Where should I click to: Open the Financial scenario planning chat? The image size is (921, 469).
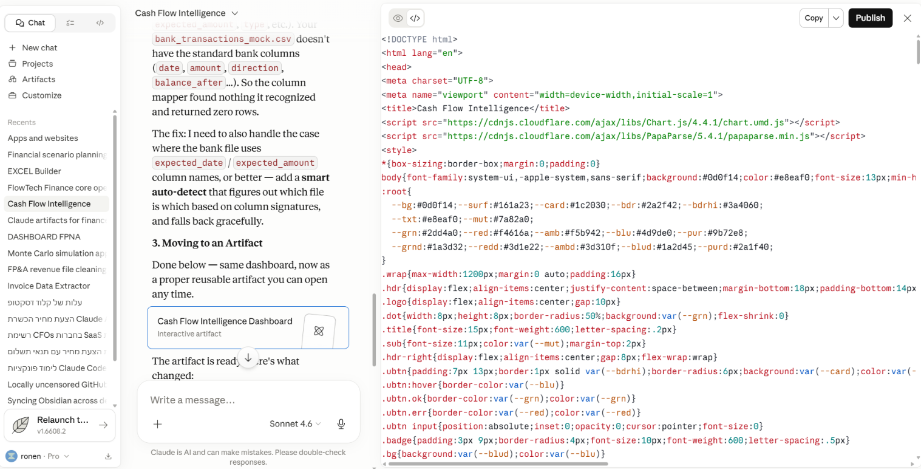pyautogui.click(x=57, y=154)
